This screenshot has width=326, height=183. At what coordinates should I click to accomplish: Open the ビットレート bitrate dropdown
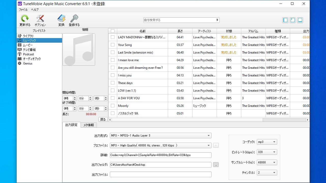click(x=267, y=152)
